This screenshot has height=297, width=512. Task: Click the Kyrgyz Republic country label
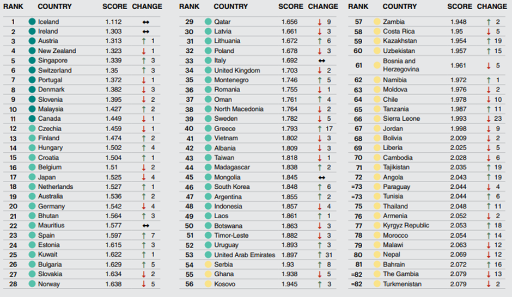[406, 226]
